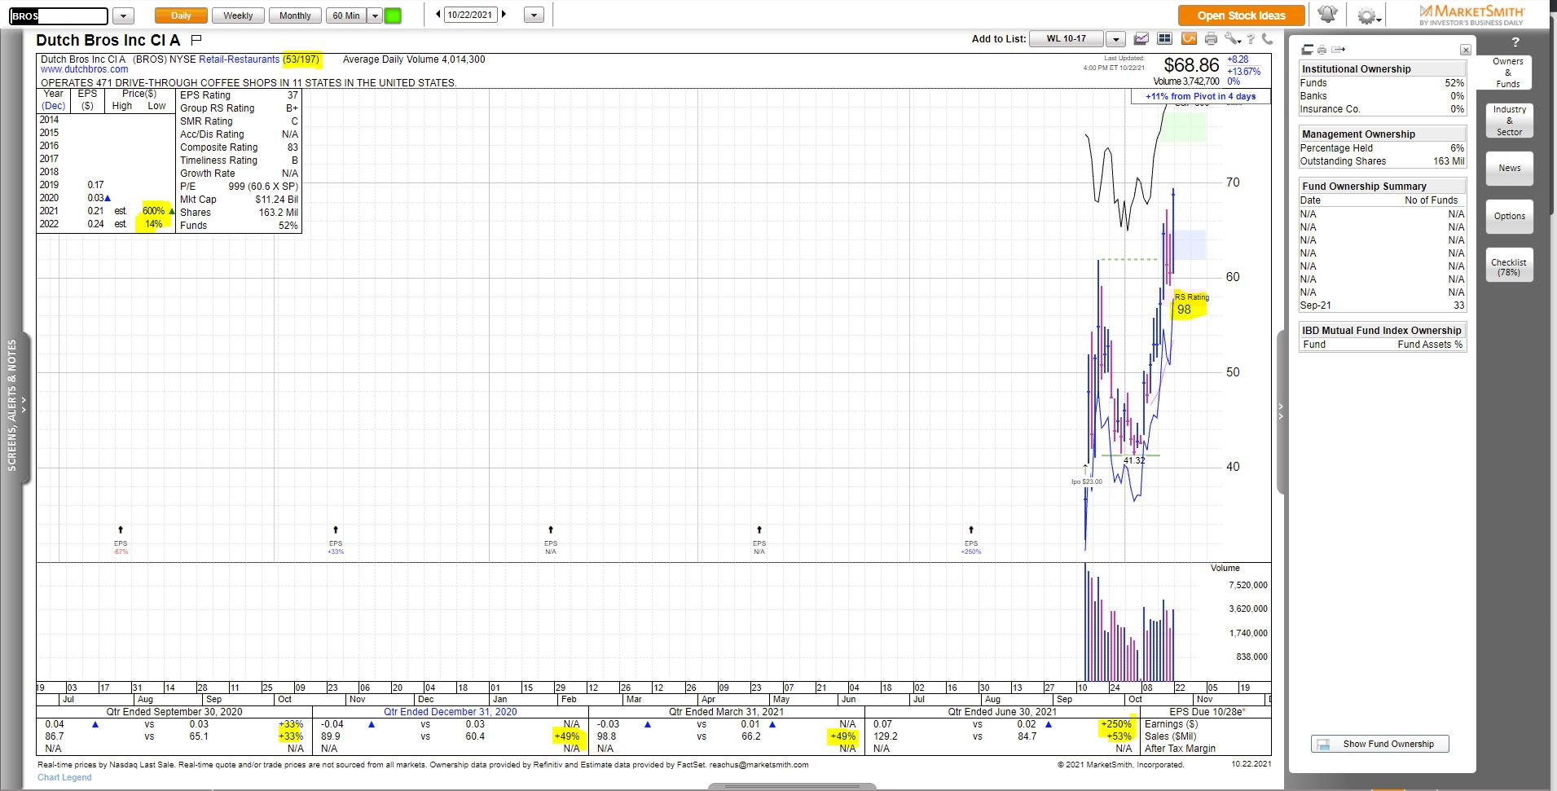Click the ticker symbol input field
The image size is (1557, 791).
tap(58, 15)
